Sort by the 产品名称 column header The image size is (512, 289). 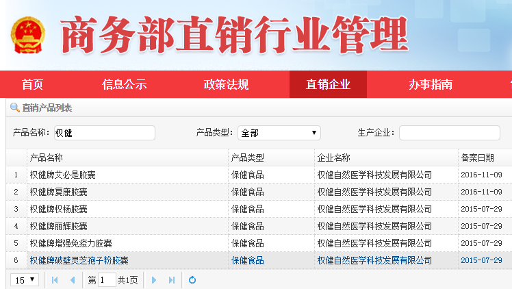pos(127,158)
